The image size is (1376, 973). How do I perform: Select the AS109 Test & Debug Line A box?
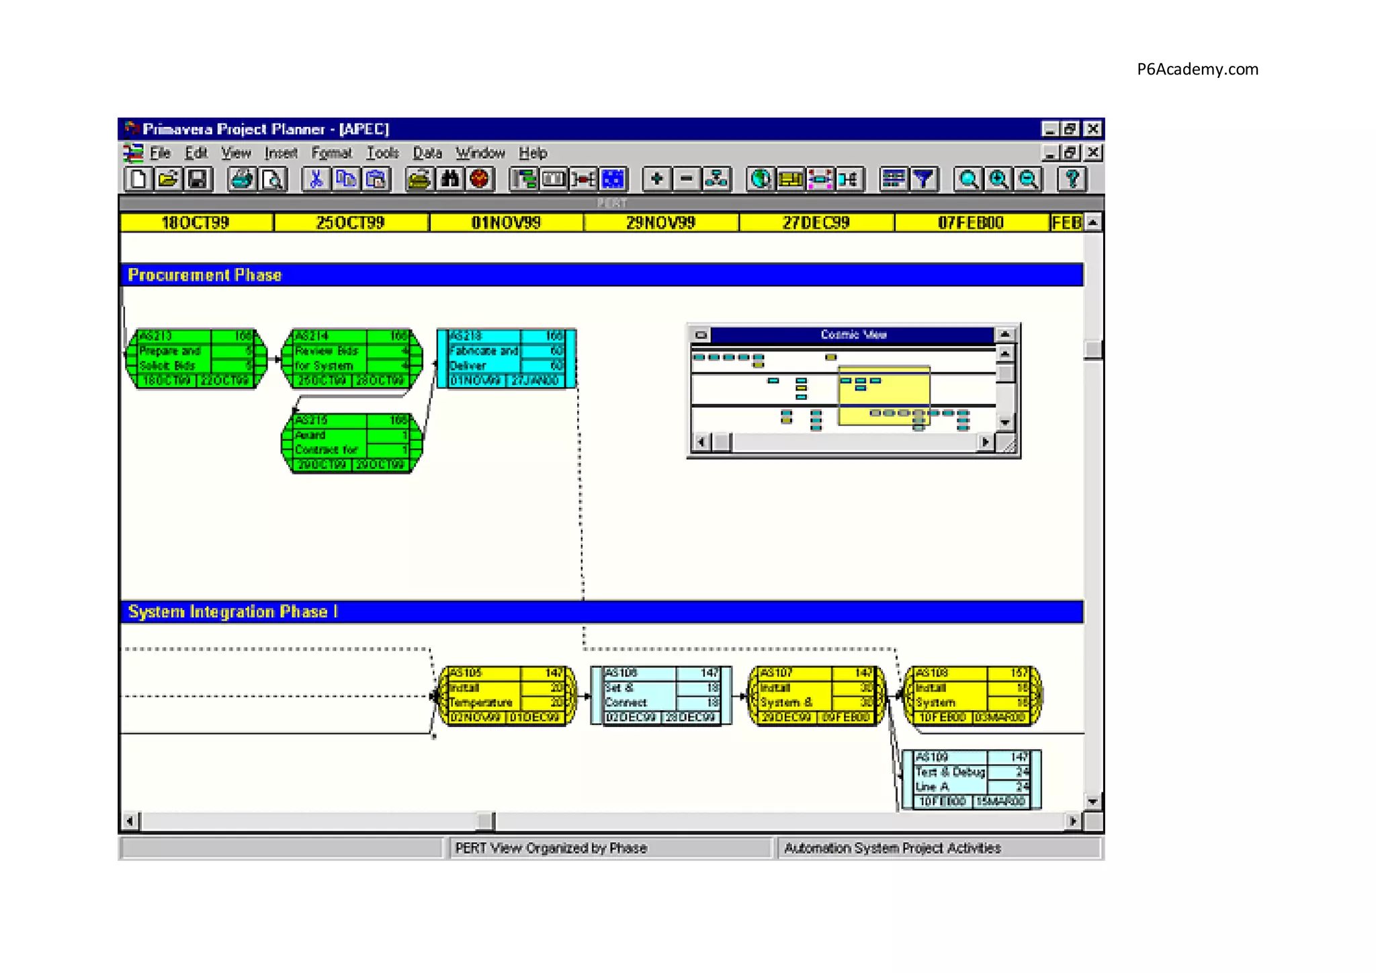tap(971, 779)
